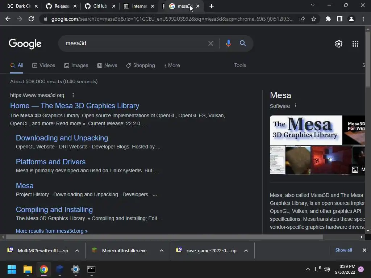This screenshot has width=371, height=278.
Task: Clear the search box with the X
Action: tap(210, 43)
